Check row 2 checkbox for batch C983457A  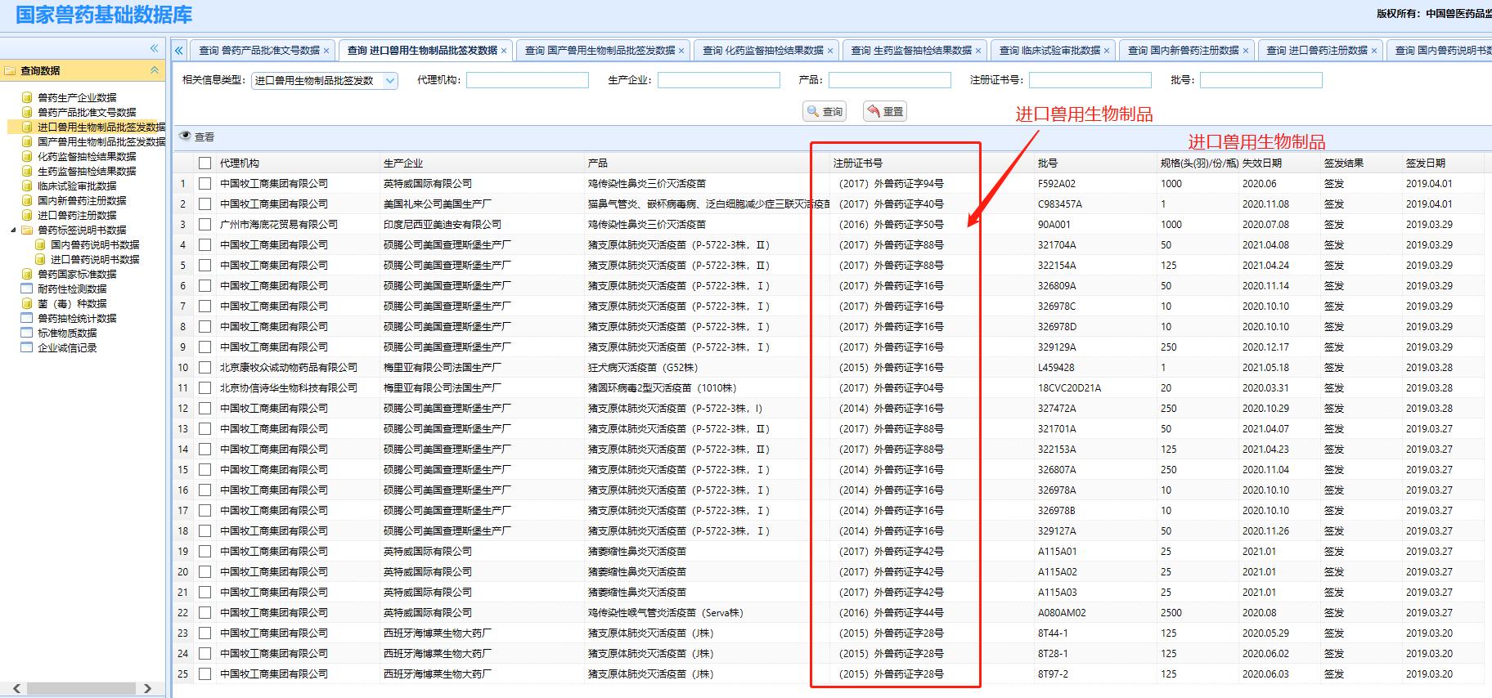tap(204, 204)
